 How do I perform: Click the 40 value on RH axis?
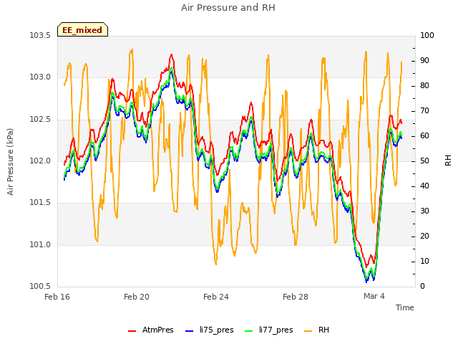click(x=424, y=186)
